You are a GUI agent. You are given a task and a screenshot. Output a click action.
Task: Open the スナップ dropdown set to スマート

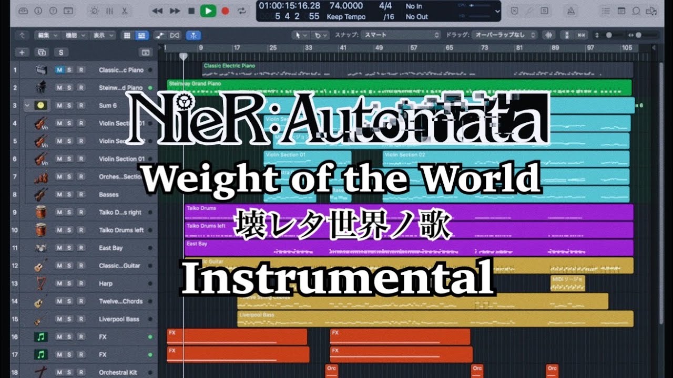click(x=401, y=35)
